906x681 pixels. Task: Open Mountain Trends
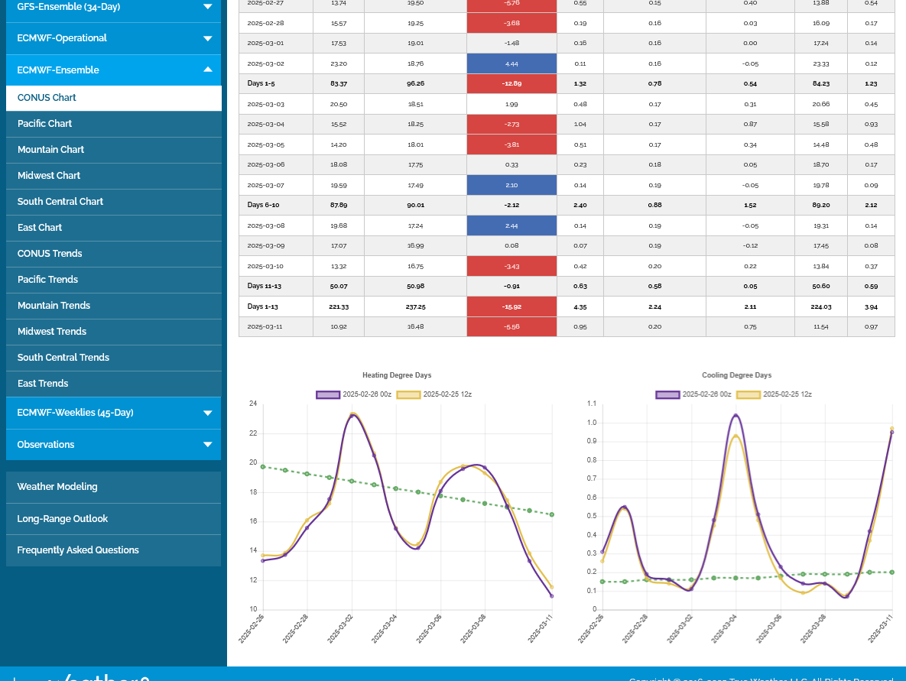tap(113, 306)
